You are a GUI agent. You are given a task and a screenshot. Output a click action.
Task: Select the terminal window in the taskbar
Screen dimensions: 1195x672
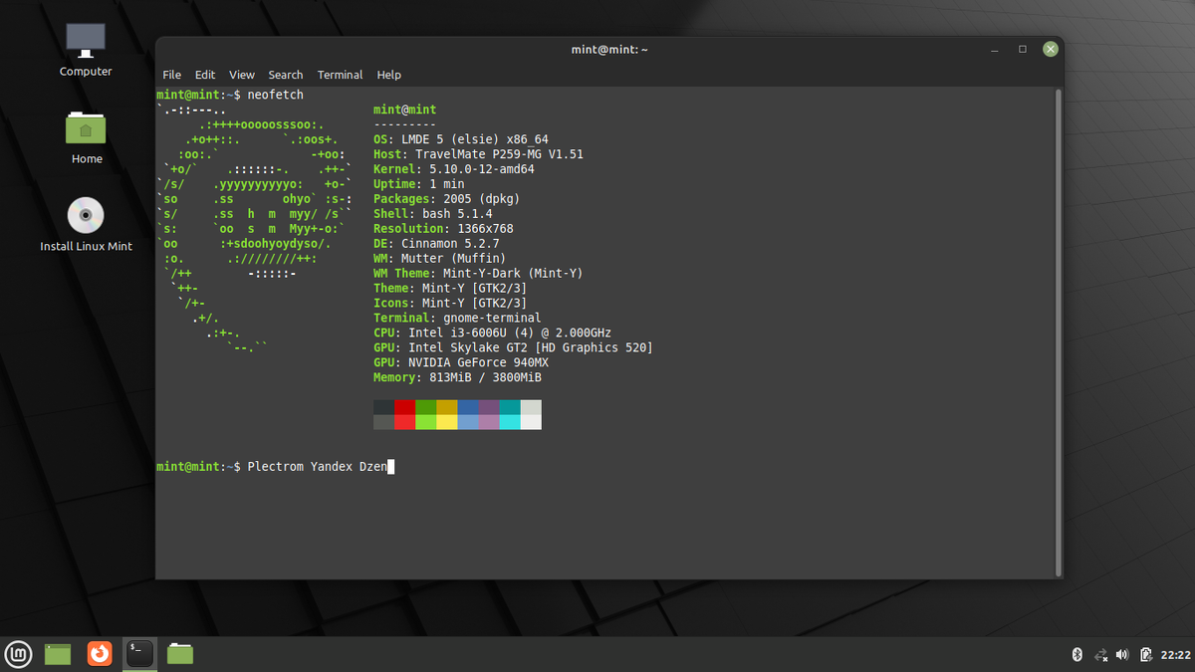coord(139,654)
